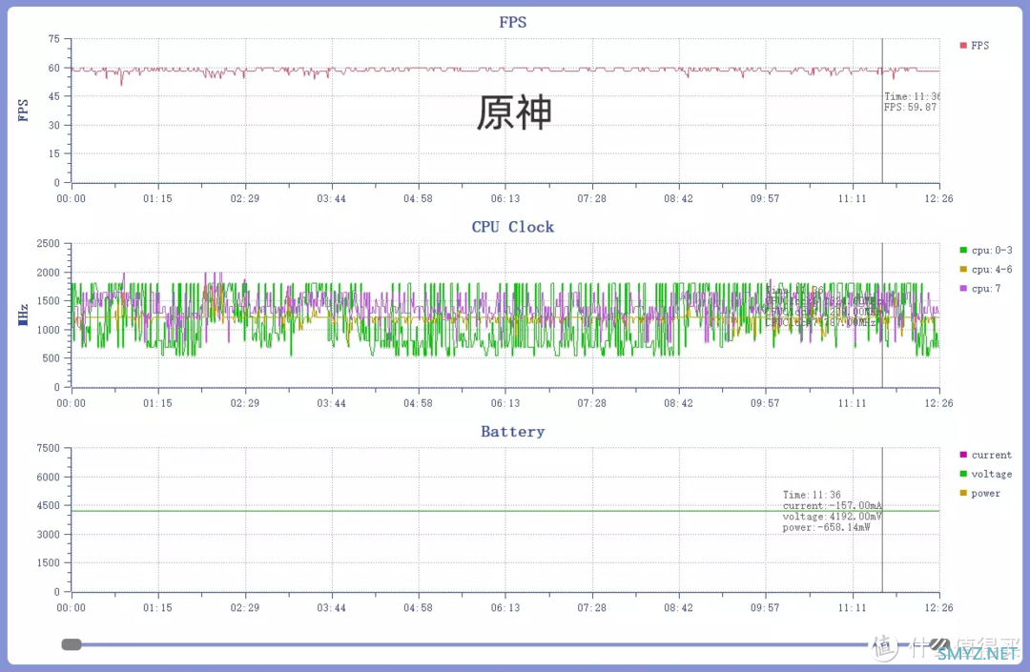The height and width of the screenshot is (672, 1030).
Task: Click the 09:57 time label under CPU Clock chart
Action: (x=765, y=403)
